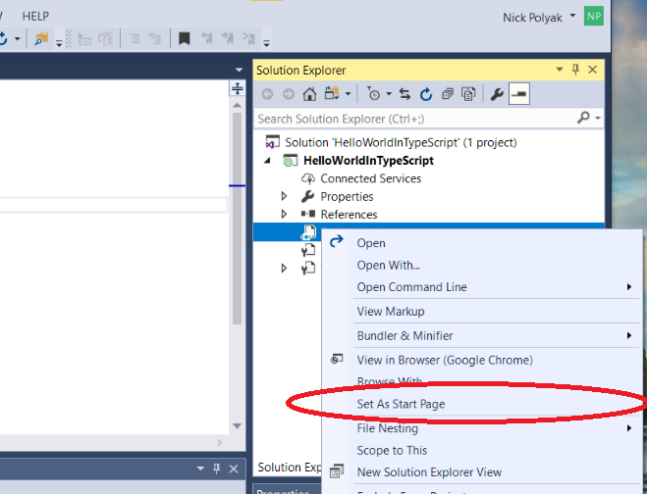Click the Pending Changes Filter clock icon

[373, 94]
